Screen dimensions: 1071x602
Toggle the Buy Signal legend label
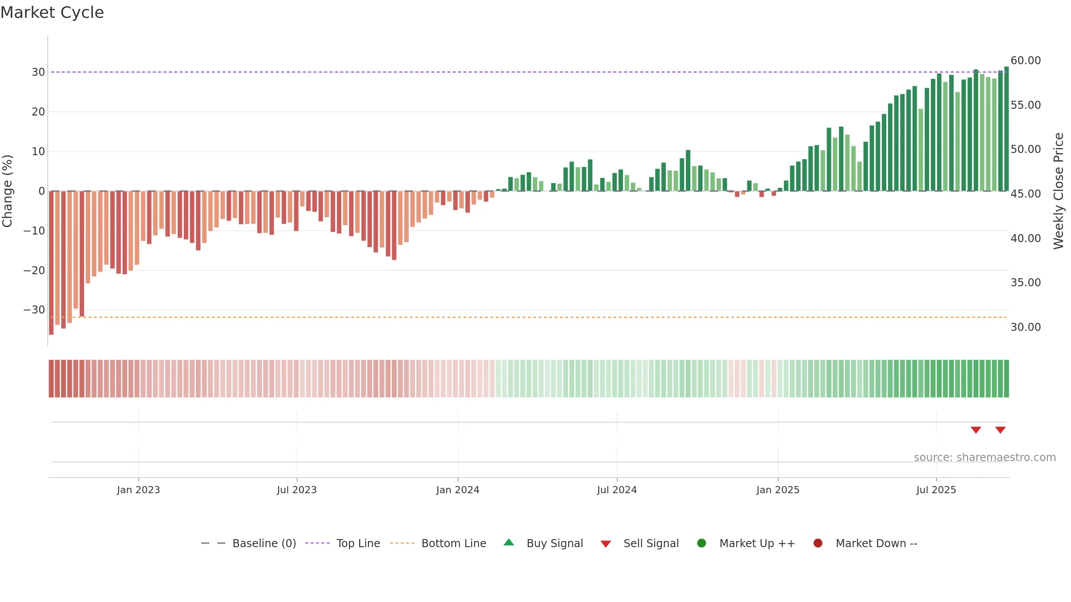click(x=555, y=544)
